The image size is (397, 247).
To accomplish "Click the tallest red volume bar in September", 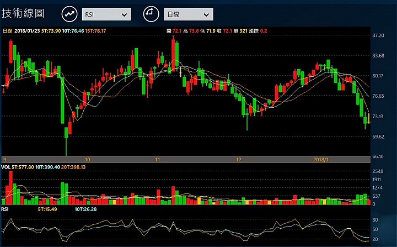I will [11, 188].
